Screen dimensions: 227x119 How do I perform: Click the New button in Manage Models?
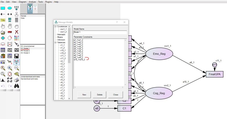pyautogui.click(x=84, y=95)
